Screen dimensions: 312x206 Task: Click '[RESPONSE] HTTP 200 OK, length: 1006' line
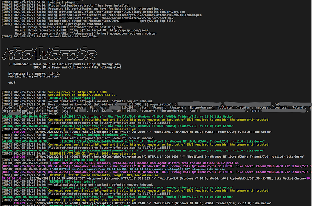[x=93, y=154]
